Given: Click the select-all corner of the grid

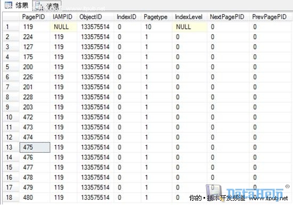Looking at the screenshot, I should pos(11,17).
